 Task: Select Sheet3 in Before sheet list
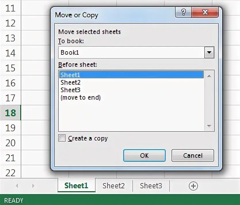click(x=71, y=90)
